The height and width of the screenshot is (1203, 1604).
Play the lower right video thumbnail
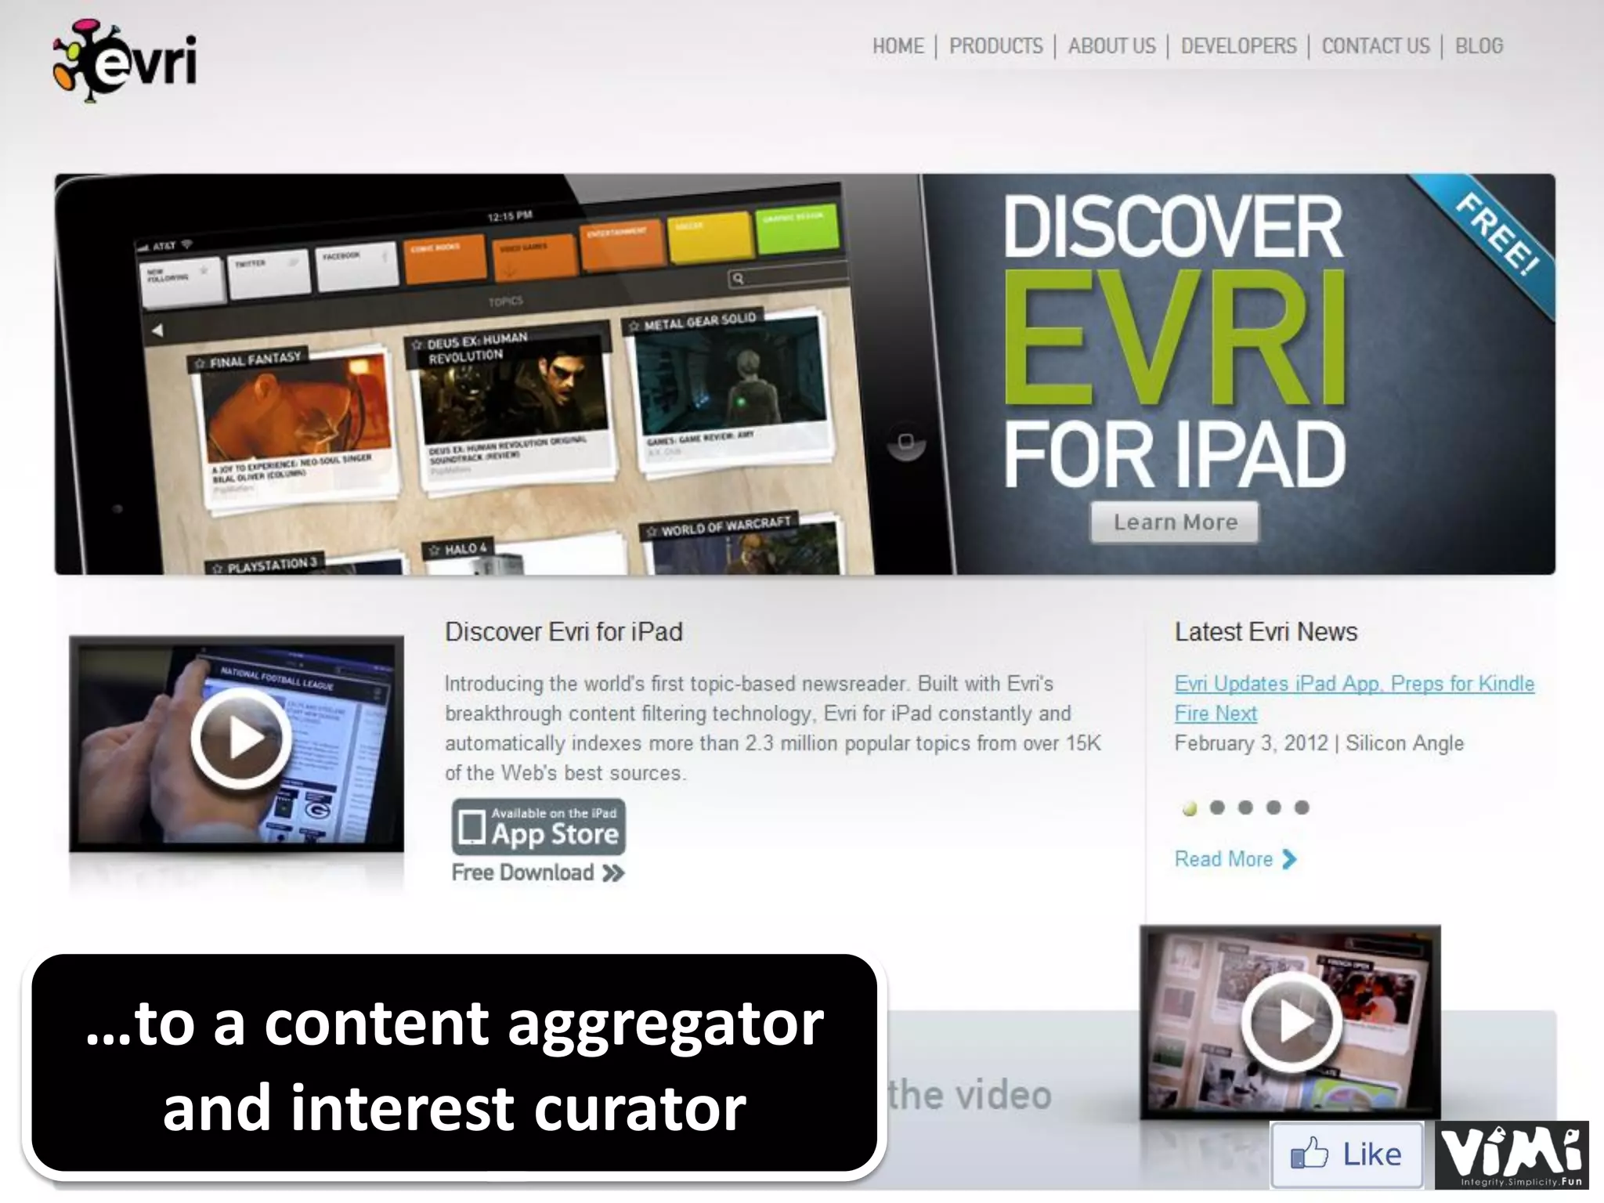tap(1291, 1021)
